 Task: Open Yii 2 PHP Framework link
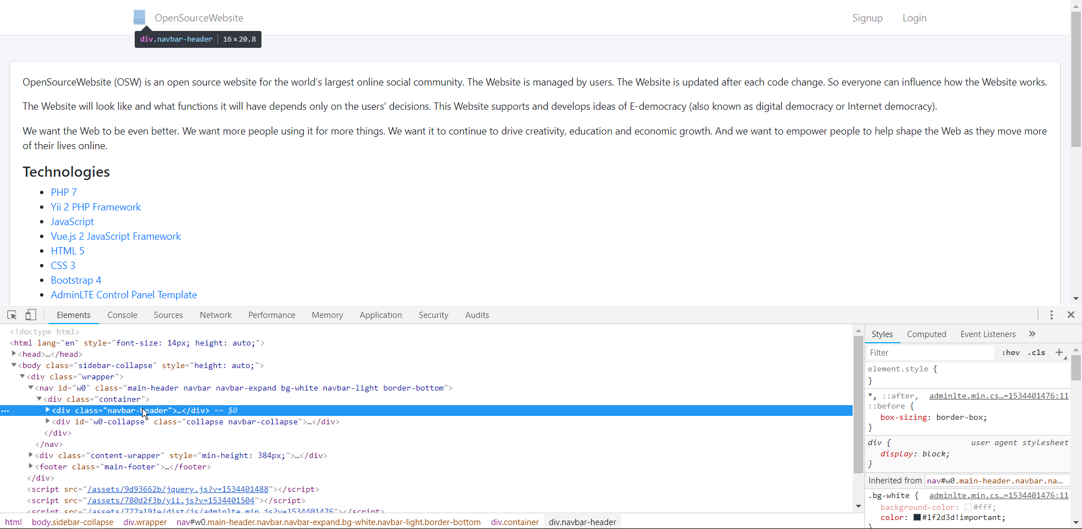pos(96,207)
